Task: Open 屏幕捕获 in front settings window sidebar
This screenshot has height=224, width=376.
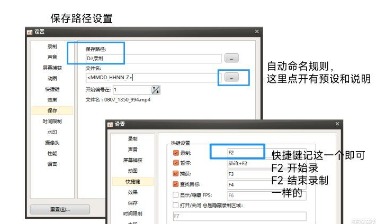Action: [x=132, y=160]
